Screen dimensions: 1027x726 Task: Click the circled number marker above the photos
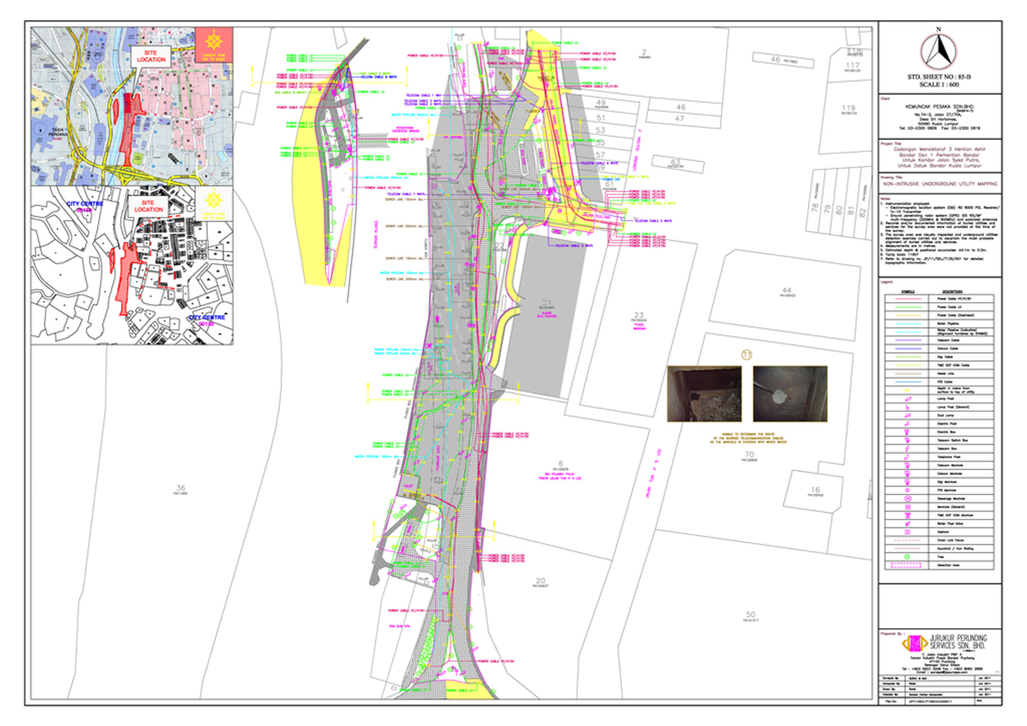(x=746, y=355)
